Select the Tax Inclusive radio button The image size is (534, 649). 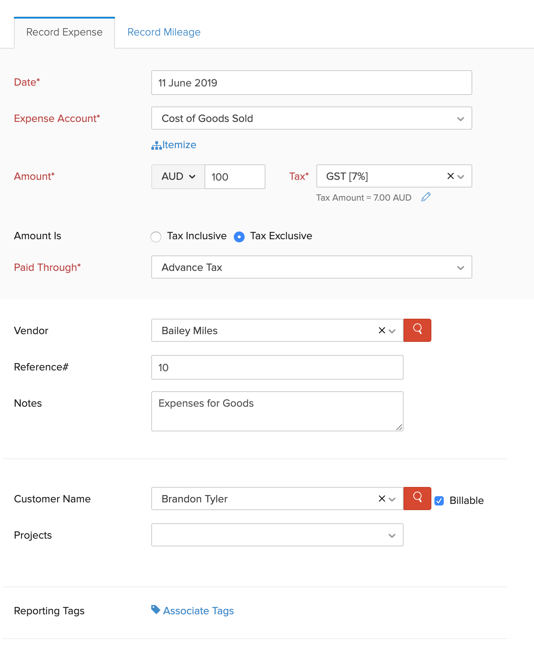pyautogui.click(x=156, y=237)
